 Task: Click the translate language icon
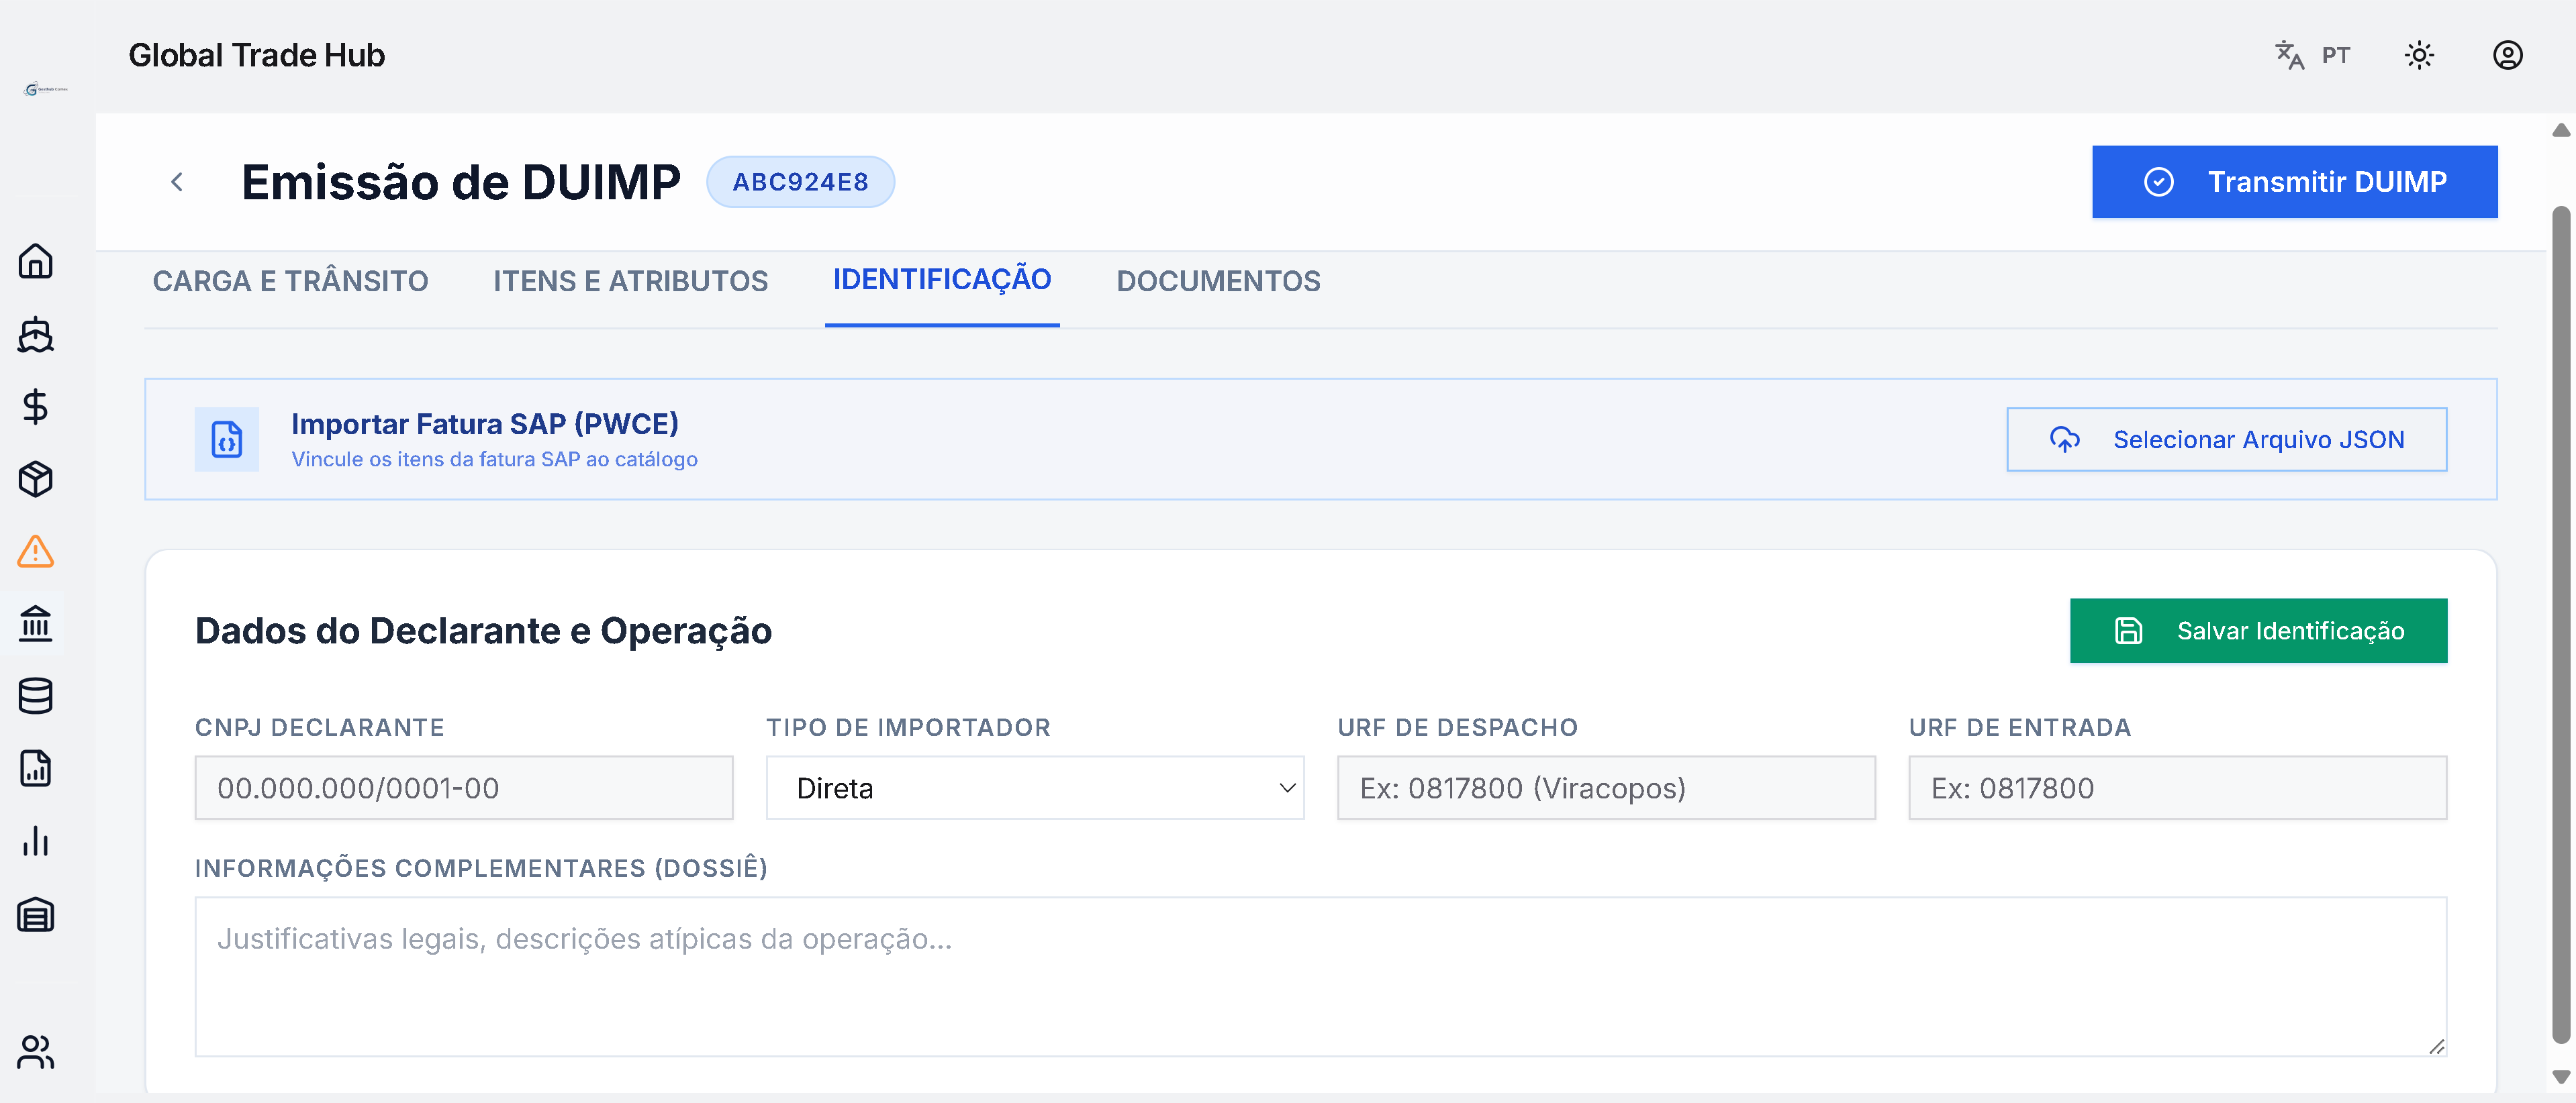(2289, 55)
